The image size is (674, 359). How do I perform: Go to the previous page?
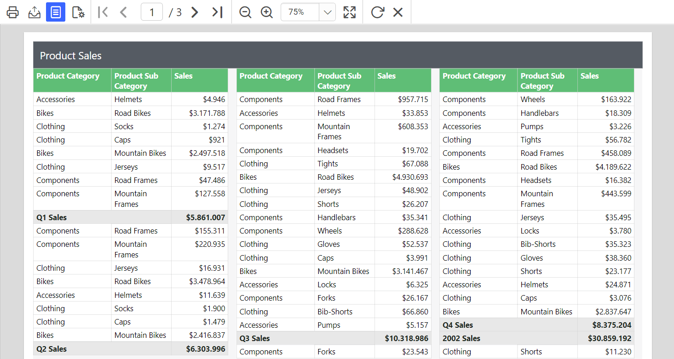tap(123, 12)
